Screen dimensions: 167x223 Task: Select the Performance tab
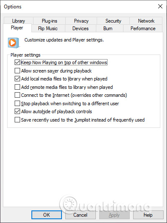click(x=143, y=29)
